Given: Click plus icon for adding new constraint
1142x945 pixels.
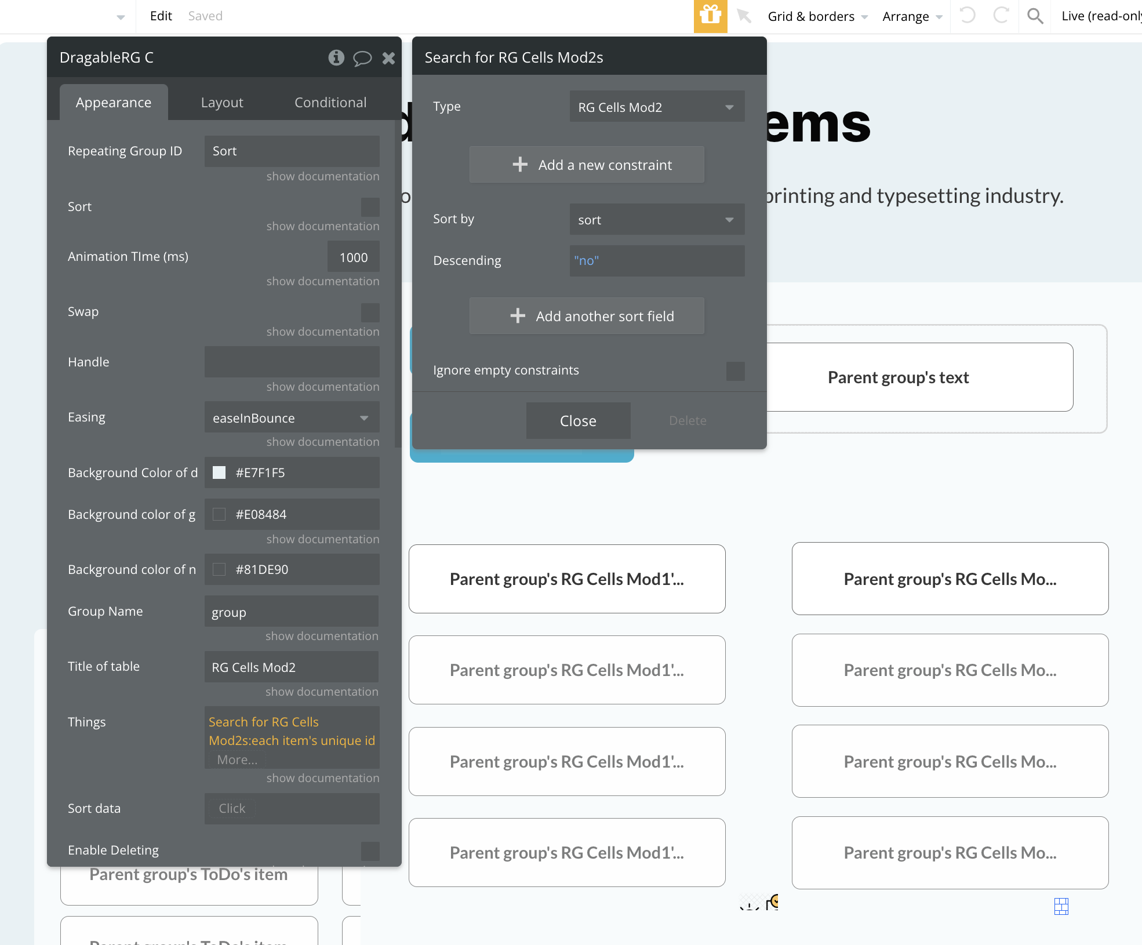Looking at the screenshot, I should tap(520, 165).
